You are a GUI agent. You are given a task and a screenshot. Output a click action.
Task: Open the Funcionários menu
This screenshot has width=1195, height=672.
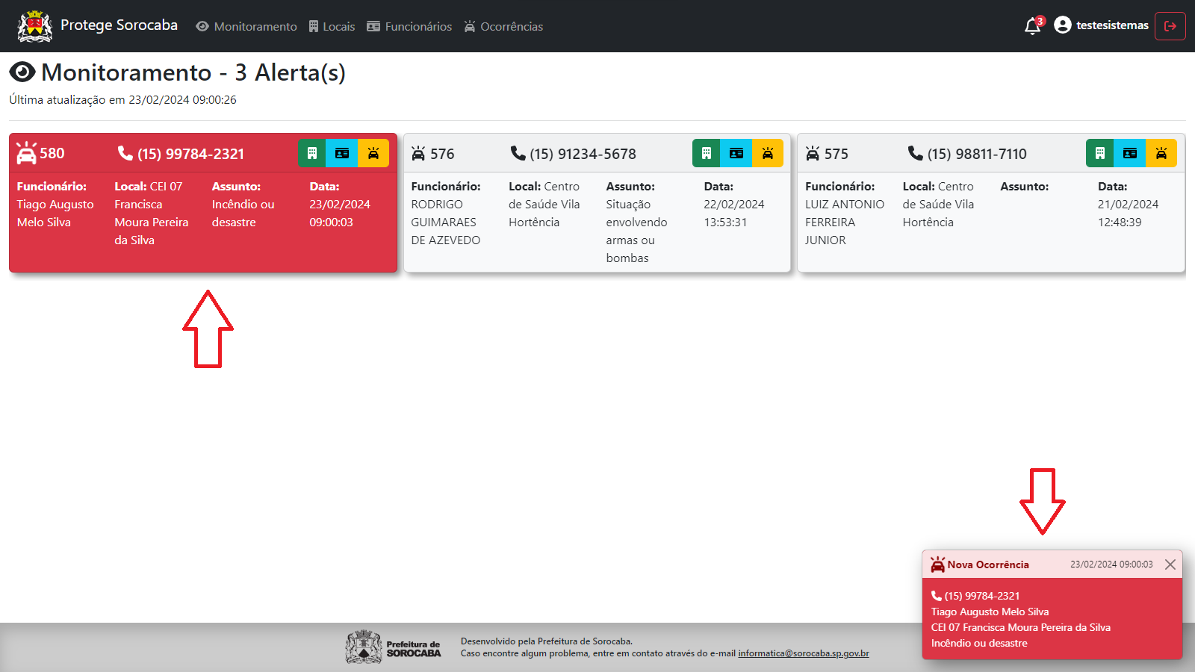tap(409, 26)
